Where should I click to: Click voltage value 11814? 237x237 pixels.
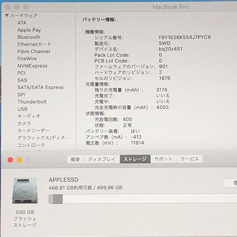137,143
